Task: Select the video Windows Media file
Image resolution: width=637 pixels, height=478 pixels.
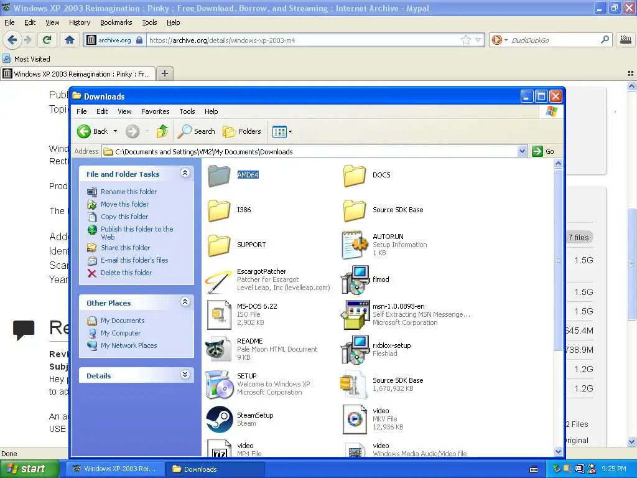Action: (x=404, y=449)
